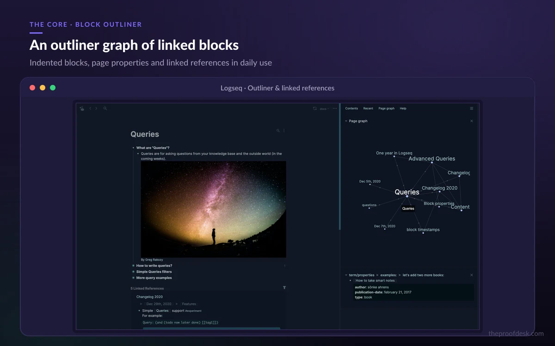Click the Content graph node
The height and width of the screenshot is (346, 555).
[x=460, y=207]
